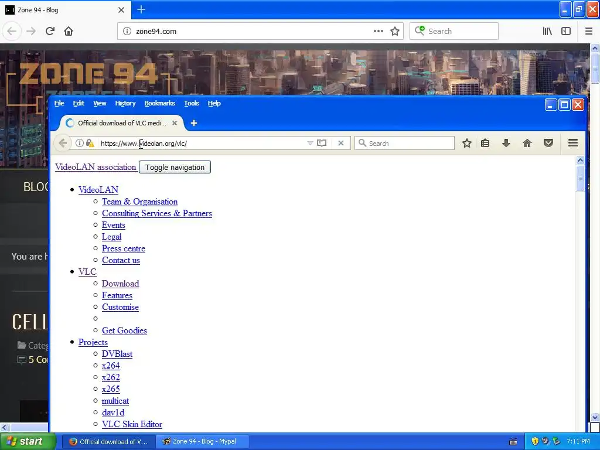Image resolution: width=600 pixels, height=450 pixels.
Task: Open Help menu in Firefox
Action: click(214, 103)
